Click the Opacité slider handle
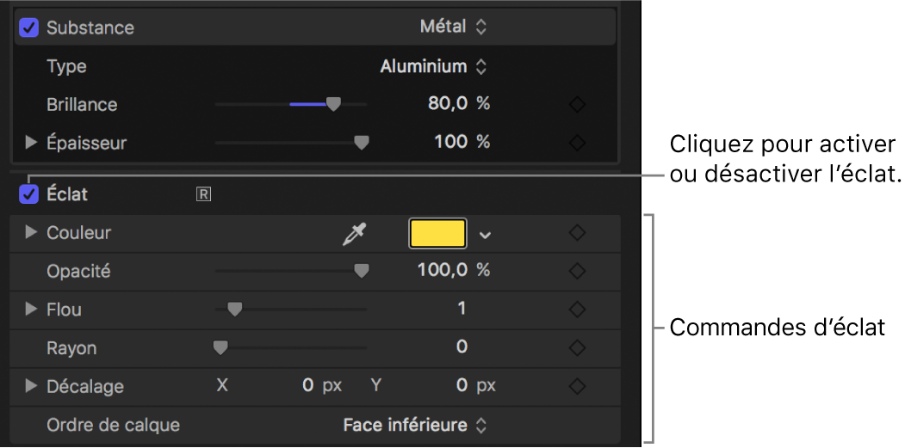Viewport: 905px width, 448px height. coord(362,271)
